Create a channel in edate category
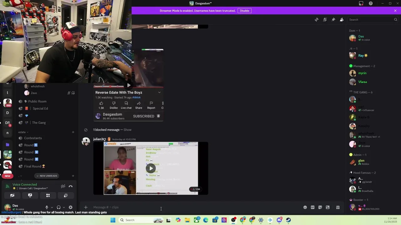The image size is (401, 225). coord(73,132)
